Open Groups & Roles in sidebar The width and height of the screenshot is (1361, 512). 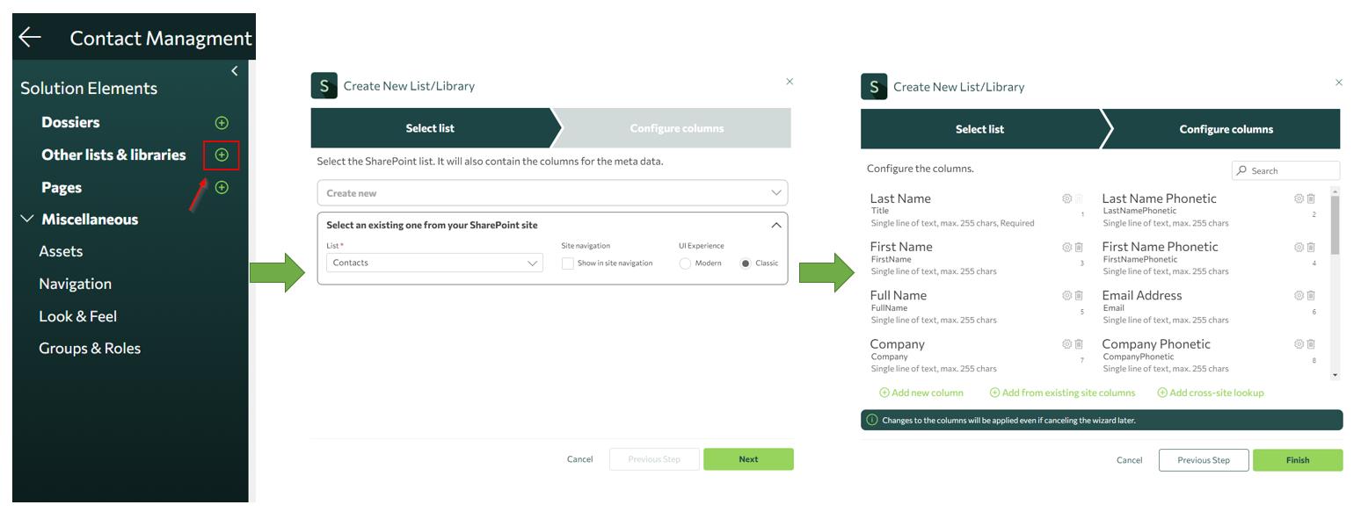[x=90, y=349]
